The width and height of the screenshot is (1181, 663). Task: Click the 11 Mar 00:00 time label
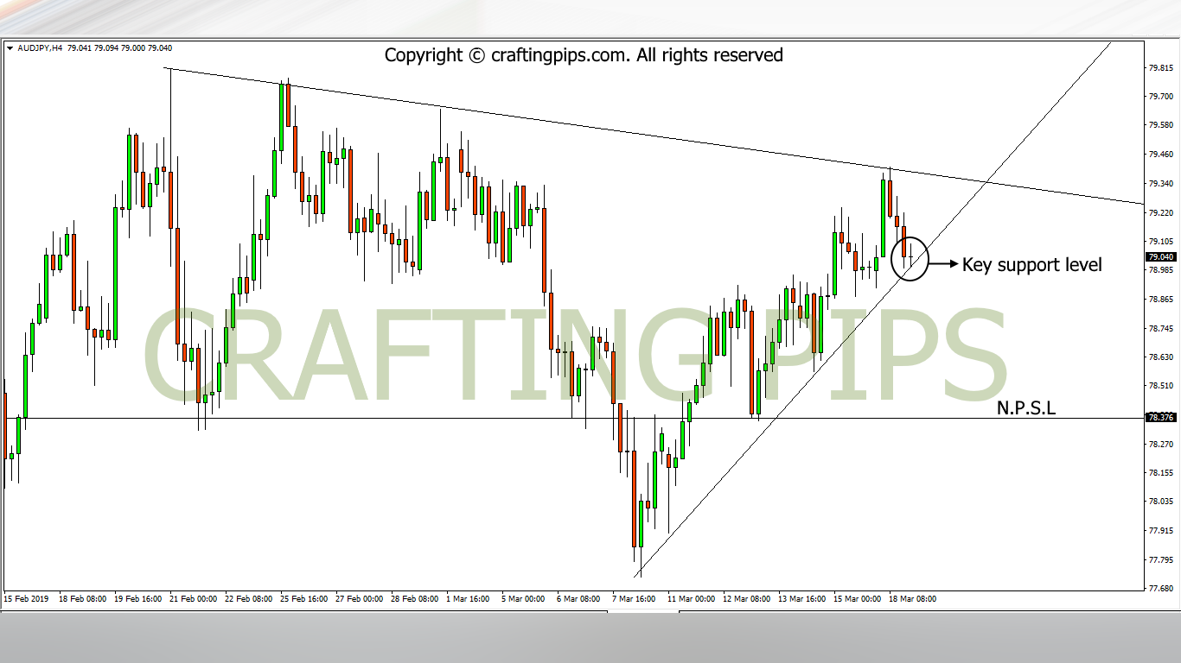coord(691,598)
